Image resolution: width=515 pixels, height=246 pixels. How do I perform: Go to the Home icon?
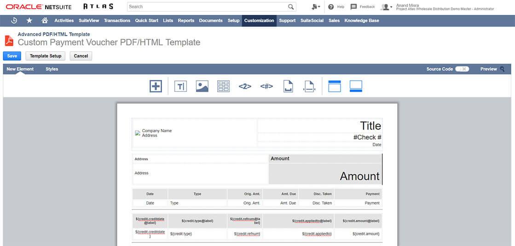[45, 21]
